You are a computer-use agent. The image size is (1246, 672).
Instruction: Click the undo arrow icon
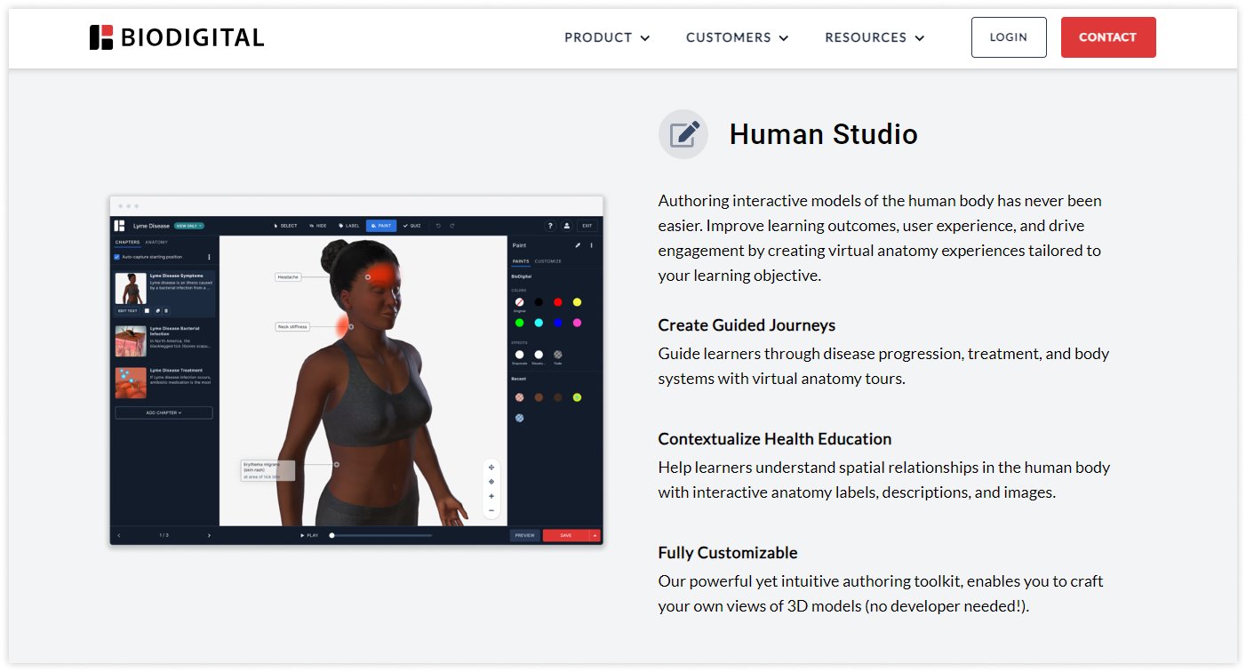coord(438,226)
